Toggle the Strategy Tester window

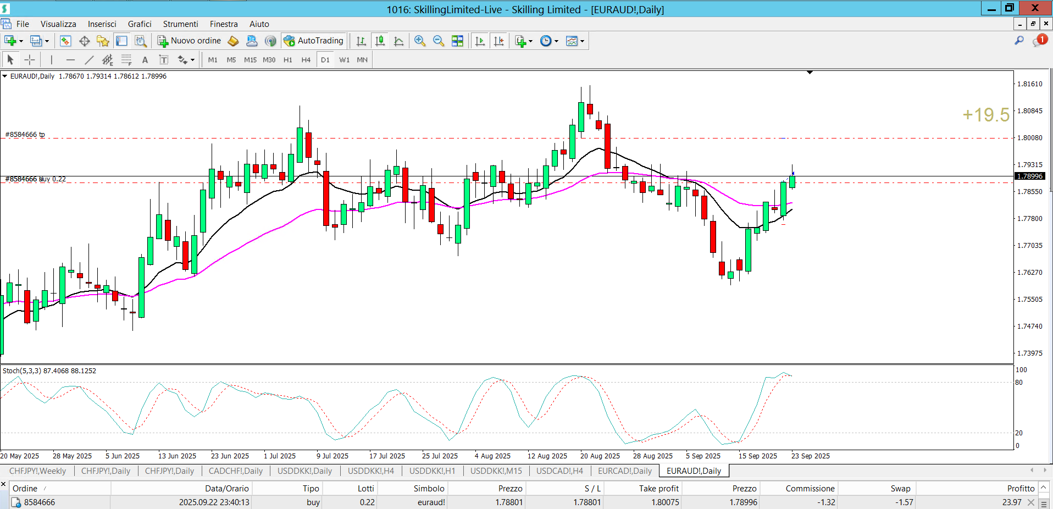point(140,41)
